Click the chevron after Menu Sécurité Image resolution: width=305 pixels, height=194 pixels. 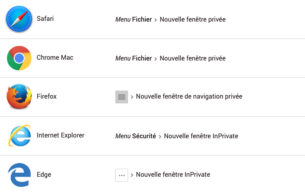coord(160,137)
